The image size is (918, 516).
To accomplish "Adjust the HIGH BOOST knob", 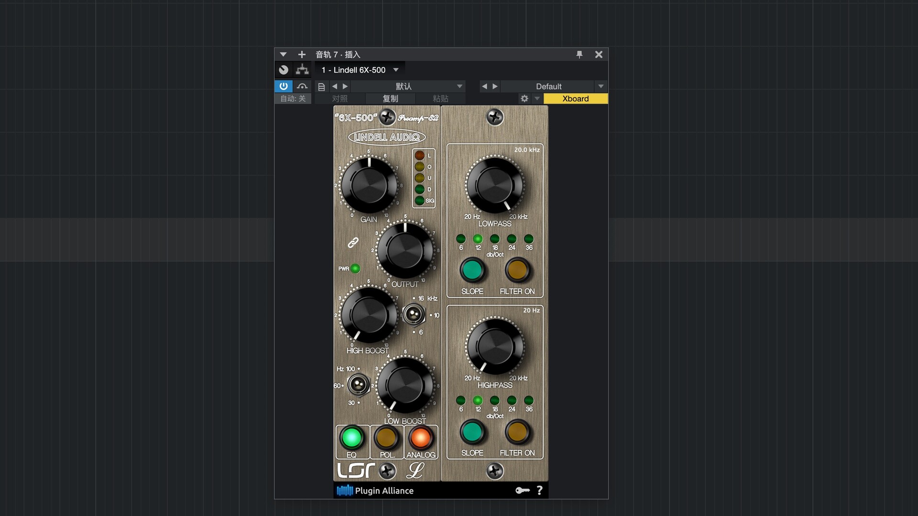I will 369,315.
